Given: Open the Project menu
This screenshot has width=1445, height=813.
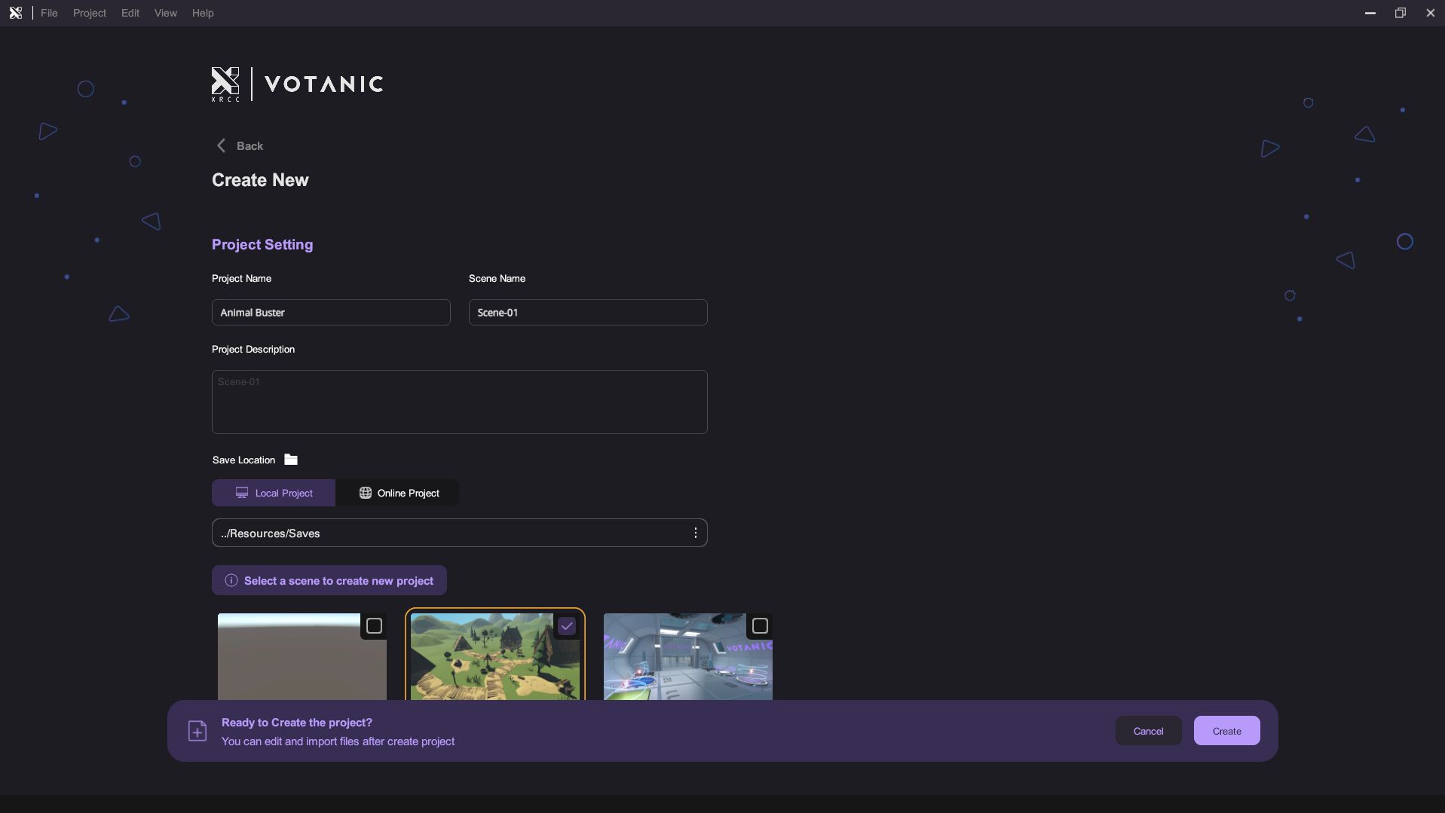Looking at the screenshot, I should click(x=89, y=13).
